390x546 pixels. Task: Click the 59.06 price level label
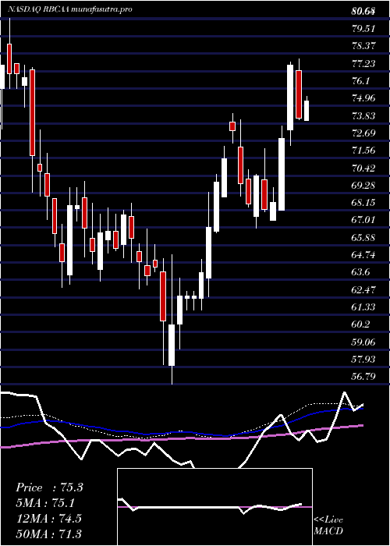click(x=363, y=342)
